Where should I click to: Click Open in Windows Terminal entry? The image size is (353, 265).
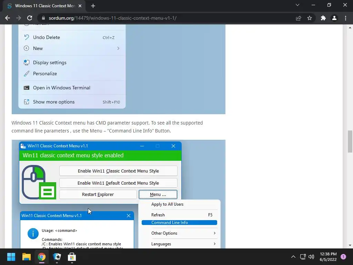(72, 88)
